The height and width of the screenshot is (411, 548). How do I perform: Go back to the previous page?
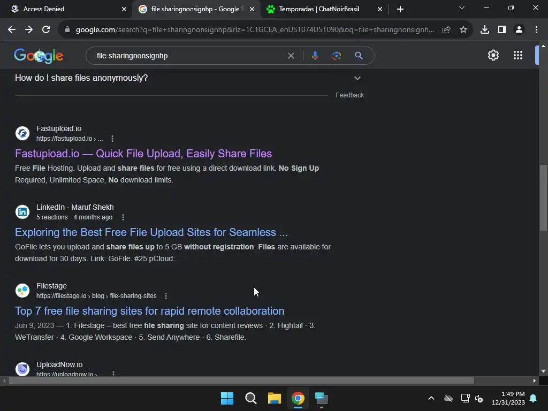(x=12, y=30)
